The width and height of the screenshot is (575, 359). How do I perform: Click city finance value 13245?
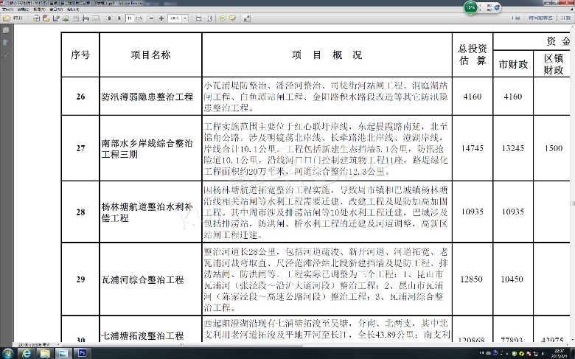512,148
